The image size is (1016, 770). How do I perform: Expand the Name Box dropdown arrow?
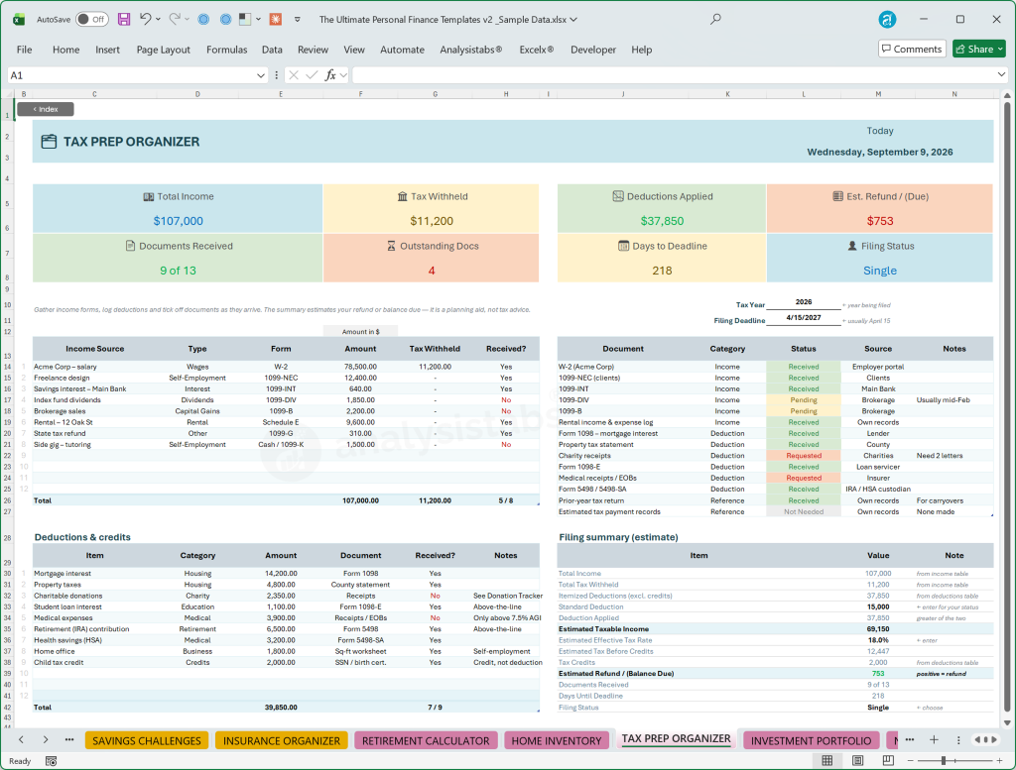(261, 75)
